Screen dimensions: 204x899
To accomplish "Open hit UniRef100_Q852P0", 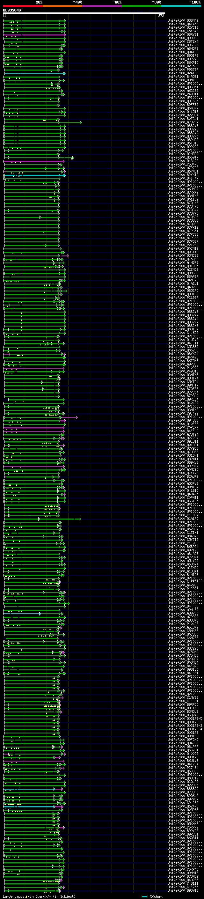I will 183,291.
